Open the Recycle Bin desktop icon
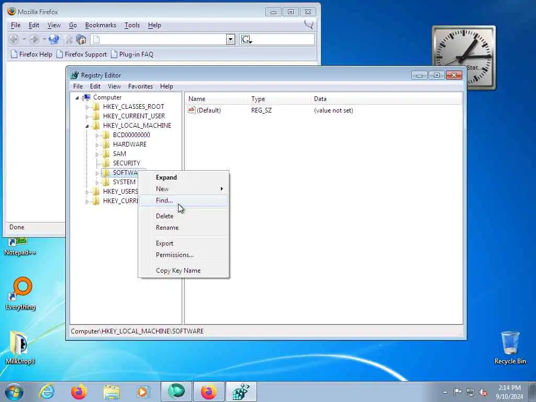 (x=510, y=348)
